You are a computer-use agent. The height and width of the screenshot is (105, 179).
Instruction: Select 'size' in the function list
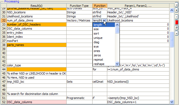point(104,29)
